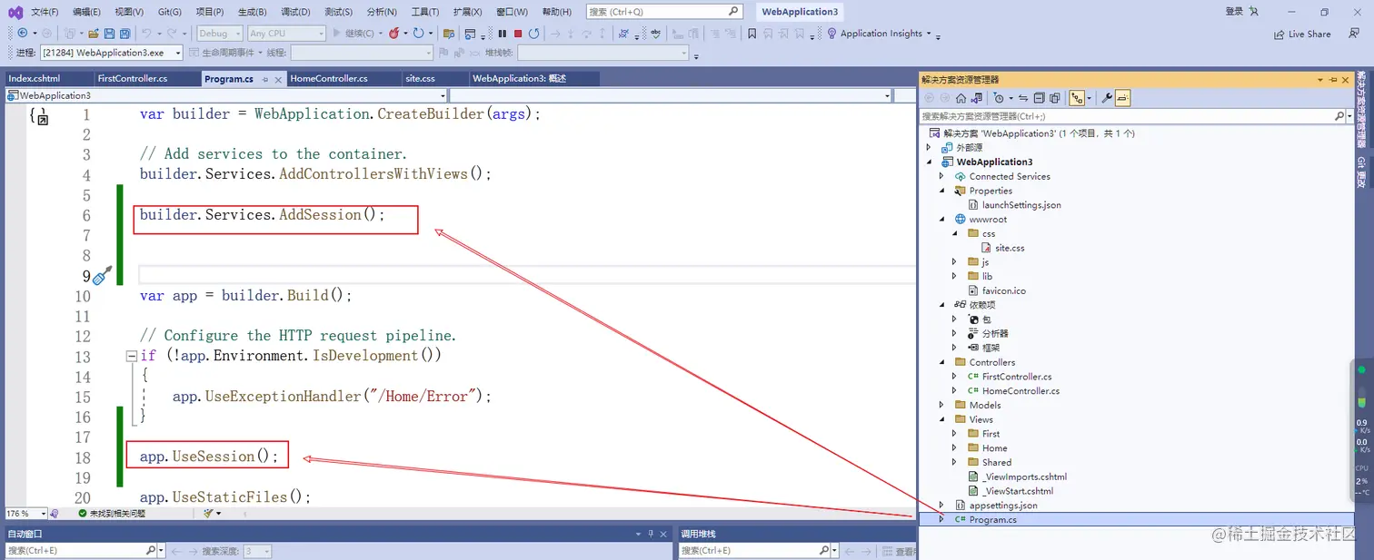This screenshot has height=560, width=1374.
Task: Click the screwdriver quick action icon at line 9
Action: [x=102, y=275]
